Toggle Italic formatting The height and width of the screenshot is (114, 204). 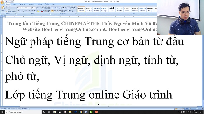[x=21, y=11]
